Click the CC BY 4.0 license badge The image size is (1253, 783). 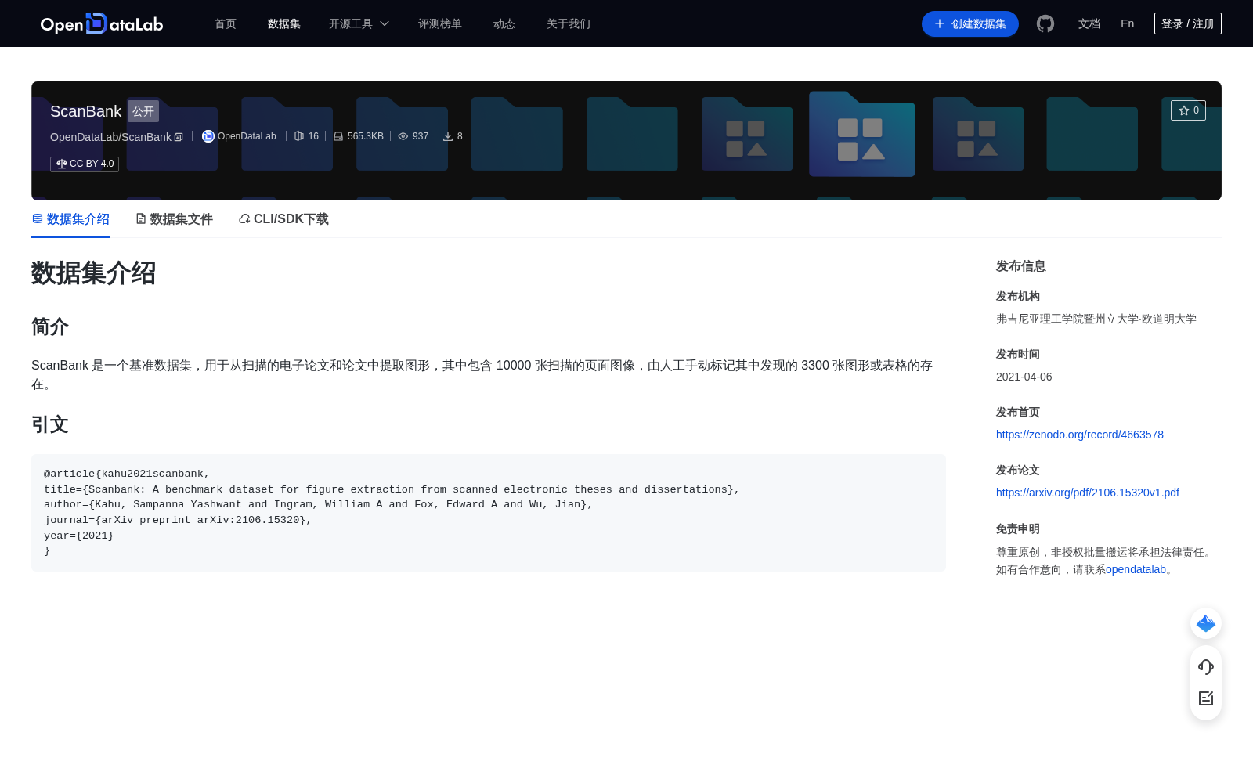tap(85, 164)
